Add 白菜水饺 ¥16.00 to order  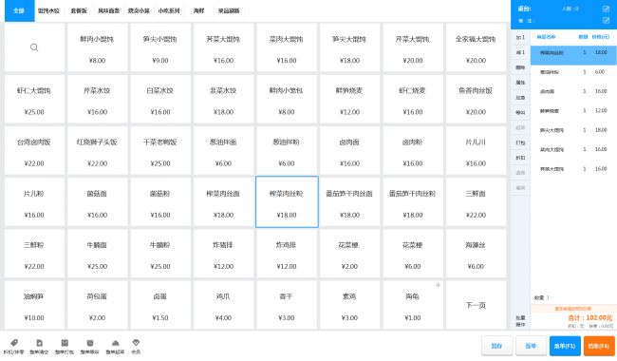pos(160,99)
